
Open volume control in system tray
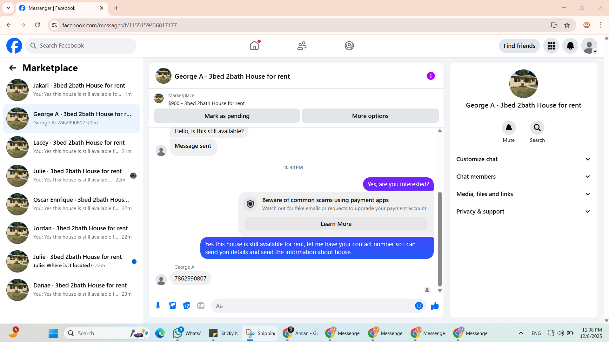click(x=561, y=333)
